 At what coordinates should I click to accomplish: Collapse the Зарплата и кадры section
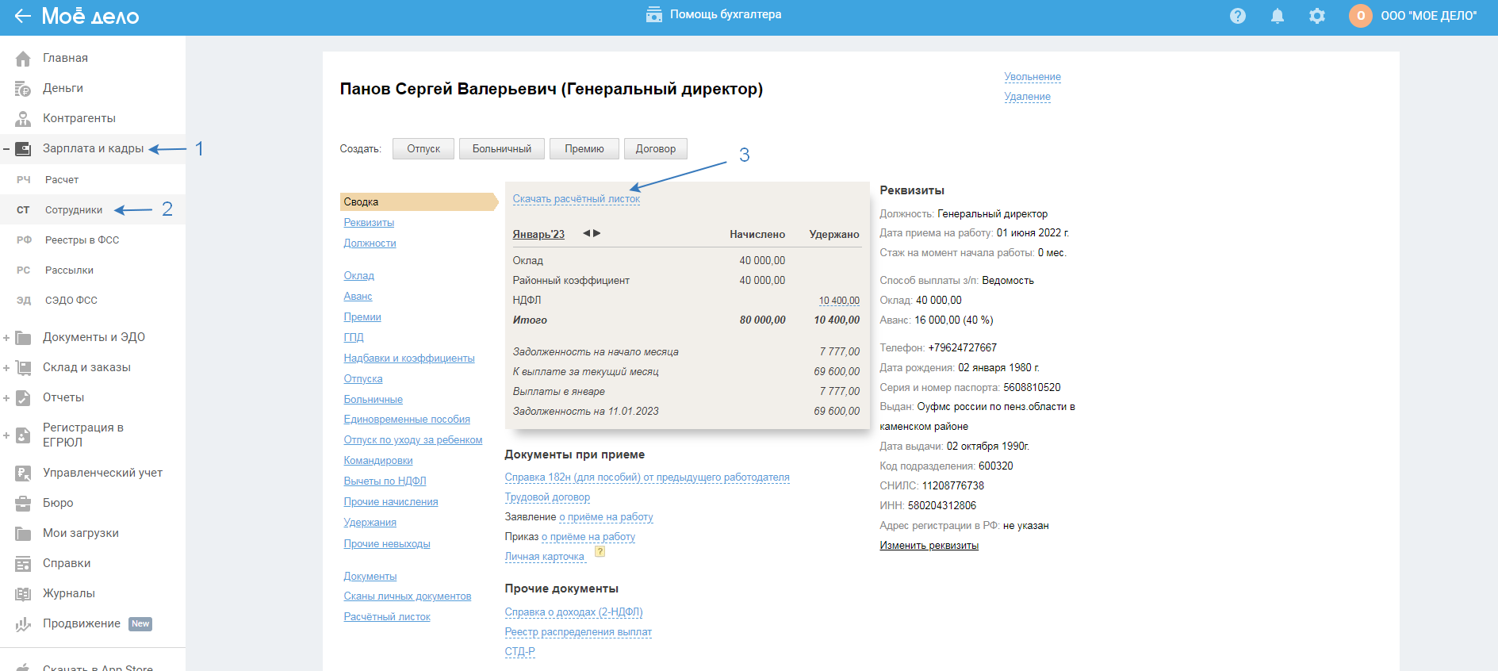click(6, 149)
